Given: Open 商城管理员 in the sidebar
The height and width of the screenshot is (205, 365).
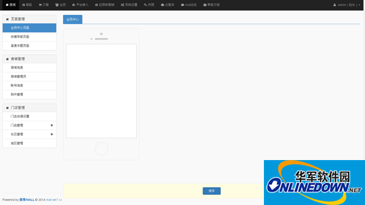Looking at the screenshot, I should coord(30,76).
